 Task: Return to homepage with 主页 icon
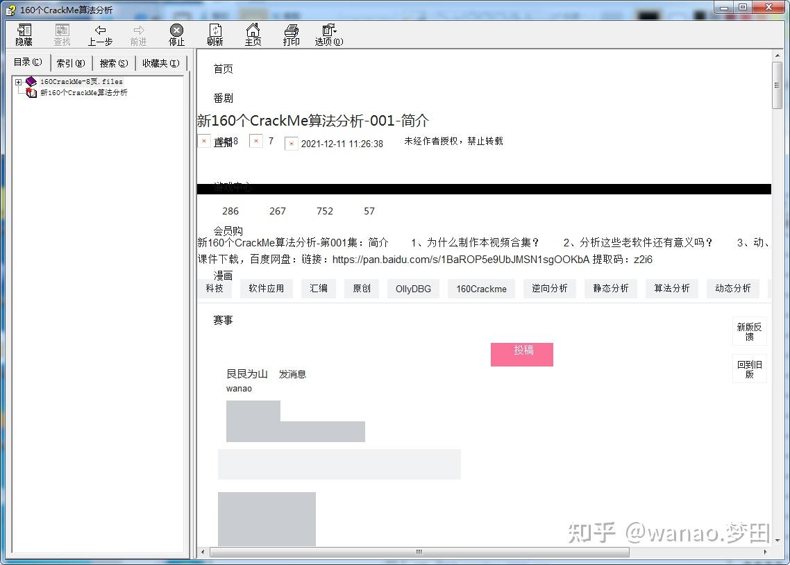point(253,33)
